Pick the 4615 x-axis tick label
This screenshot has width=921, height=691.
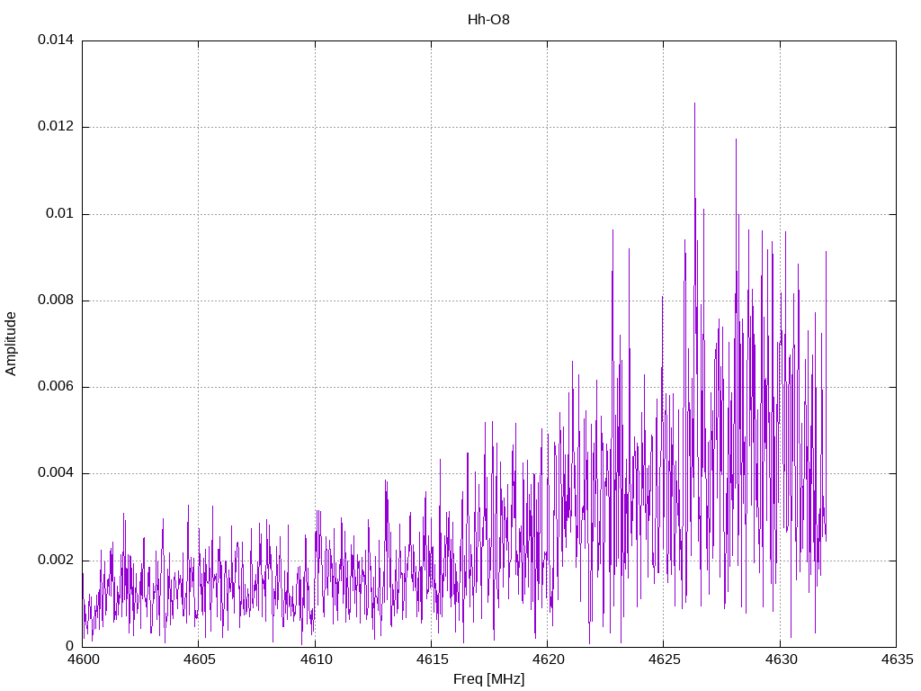(x=431, y=660)
